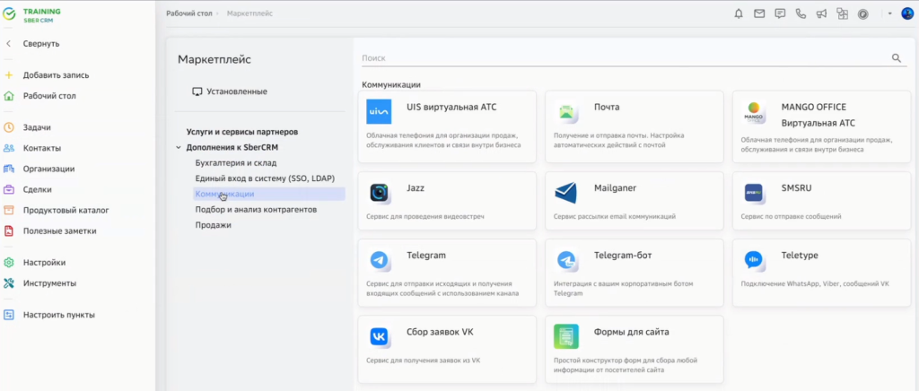The image size is (919, 391).
Task: Open Продажи category in marketplace
Action: (214, 225)
